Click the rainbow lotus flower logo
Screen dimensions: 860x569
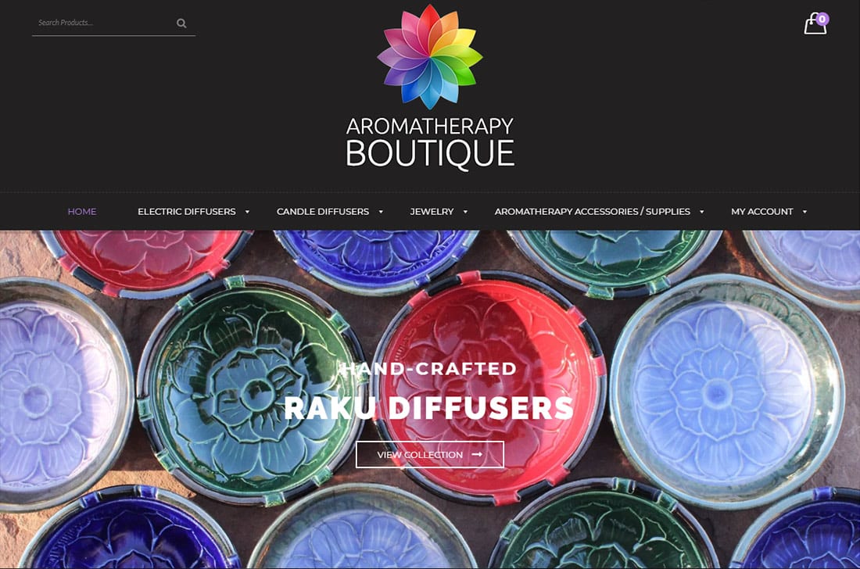click(430, 56)
